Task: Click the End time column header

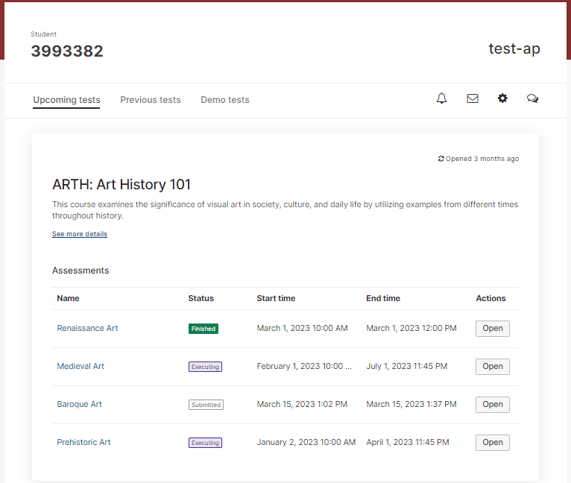Action: click(x=383, y=298)
